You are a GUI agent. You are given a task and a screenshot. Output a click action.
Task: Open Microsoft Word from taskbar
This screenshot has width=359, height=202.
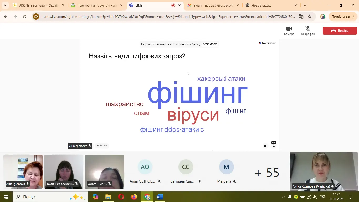pos(160,197)
